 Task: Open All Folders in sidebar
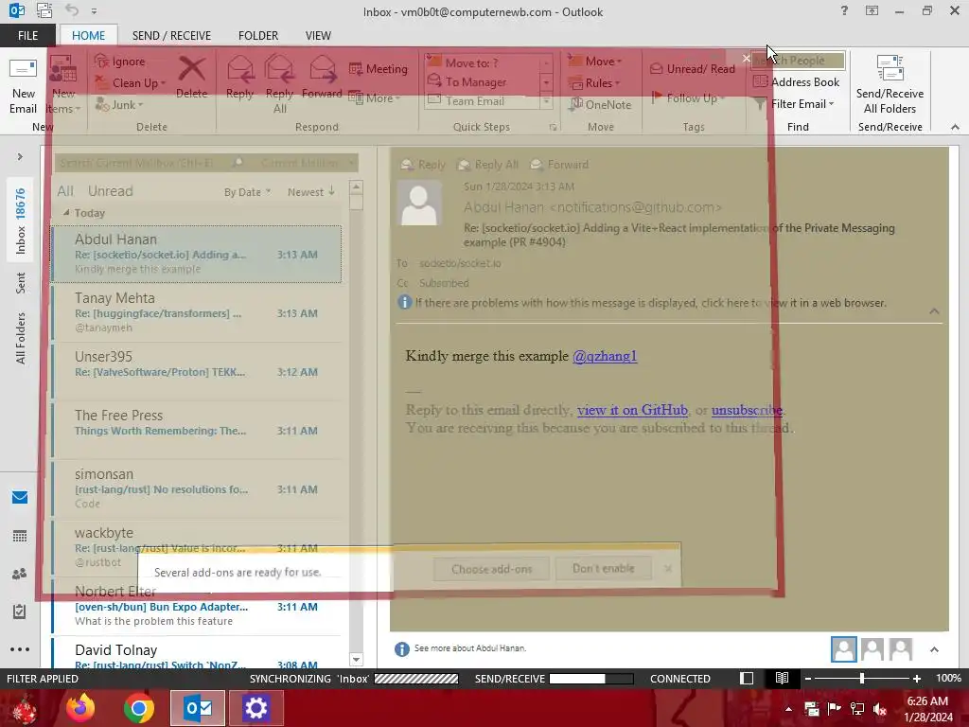[x=21, y=338]
